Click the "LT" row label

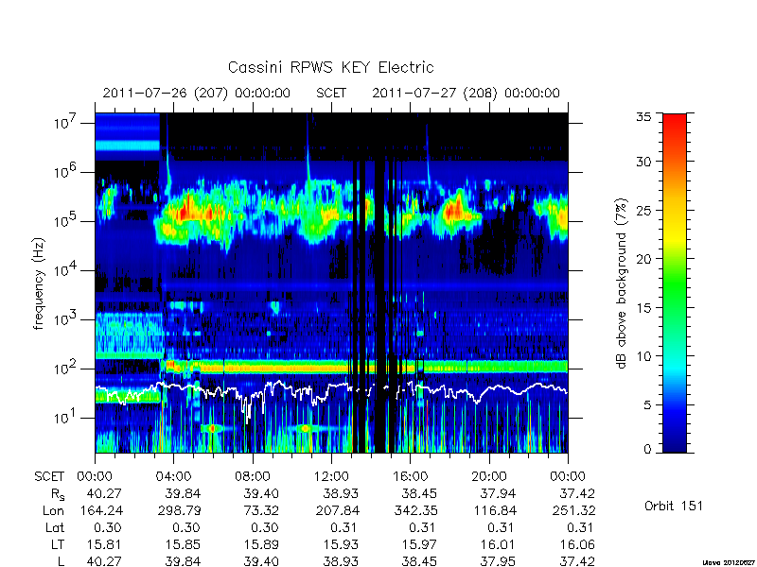tap(58, 545)
